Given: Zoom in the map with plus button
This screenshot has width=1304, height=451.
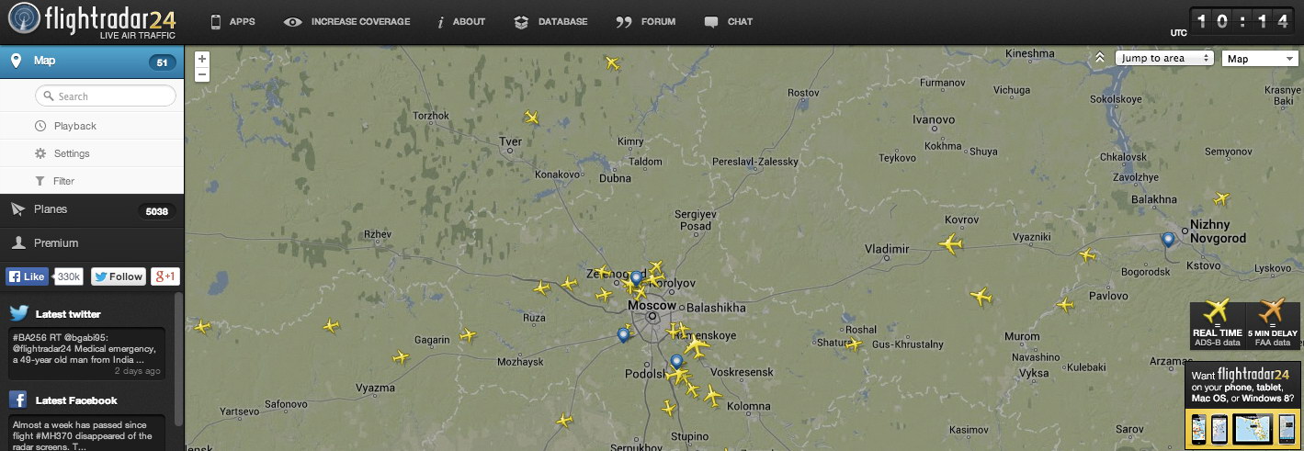Looking at the screenshot, I should (202, 59).
